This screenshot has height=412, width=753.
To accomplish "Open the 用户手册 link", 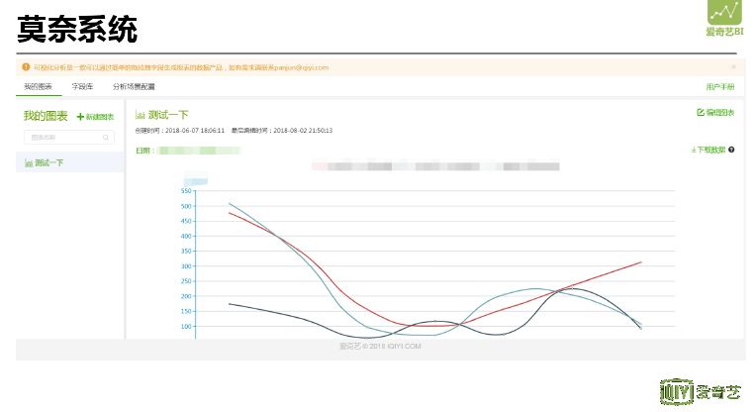I will [x=720, y=86].
